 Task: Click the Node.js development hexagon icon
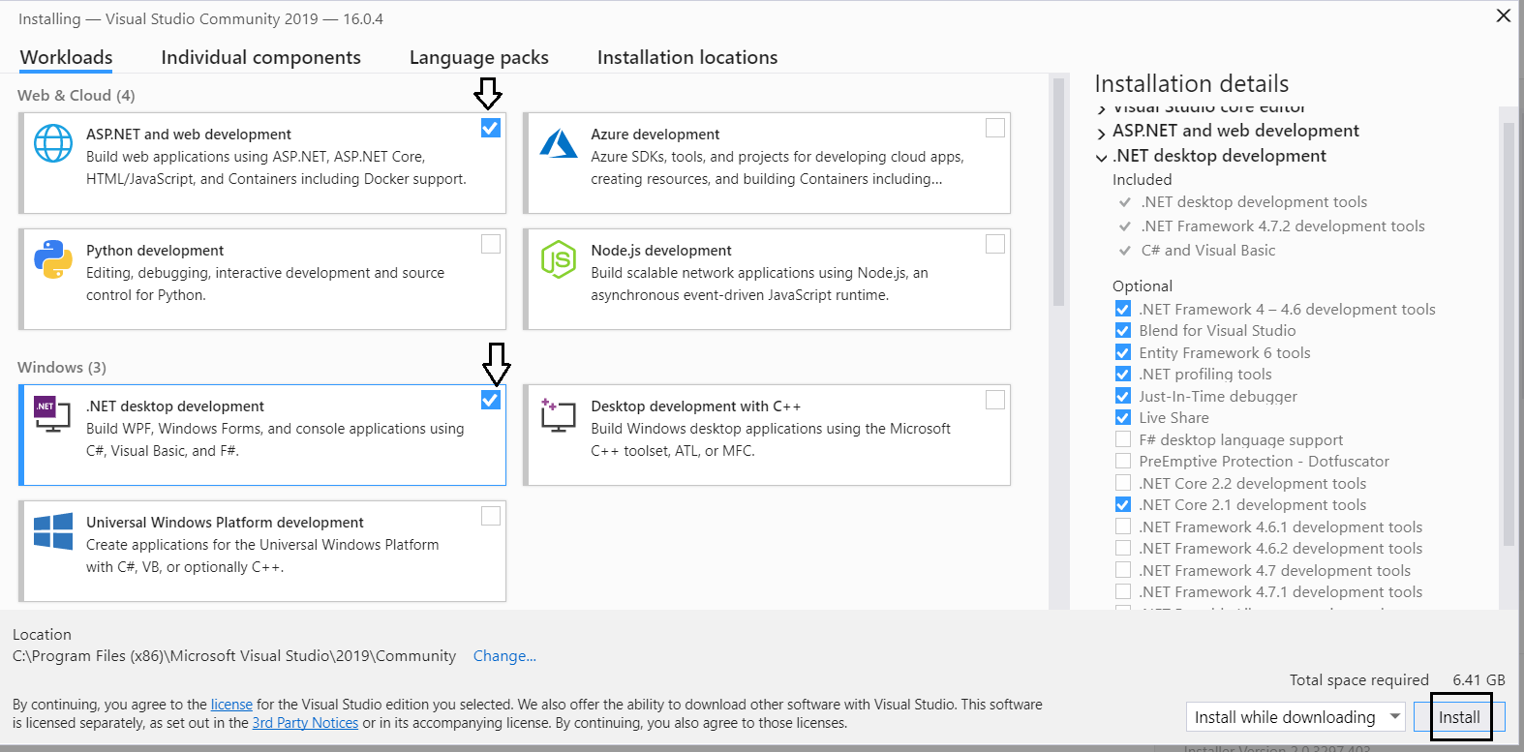click(559, 259)
